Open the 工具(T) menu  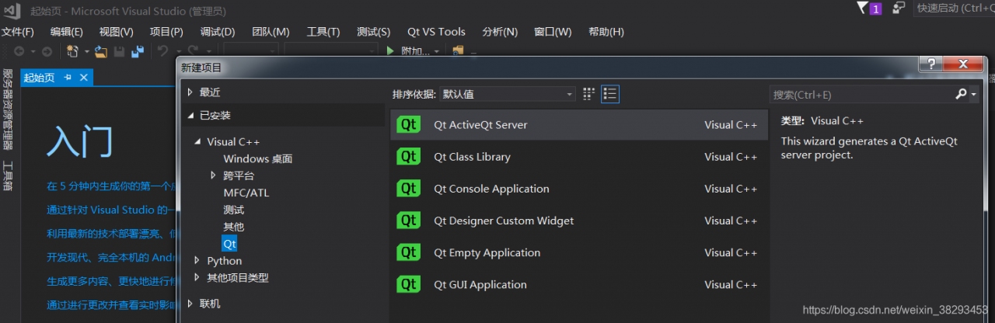323,32
